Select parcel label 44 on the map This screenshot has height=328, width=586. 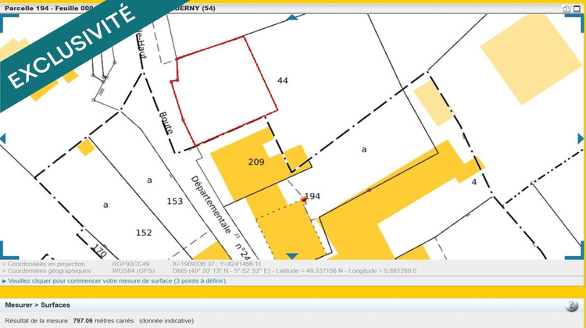(283, 80)
